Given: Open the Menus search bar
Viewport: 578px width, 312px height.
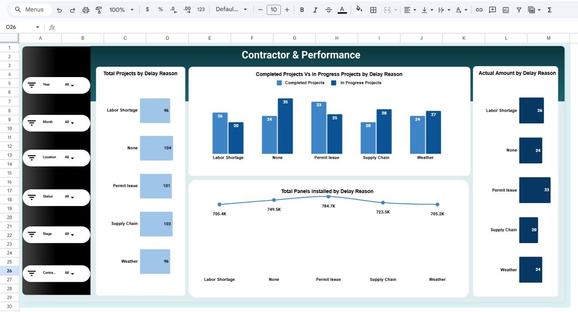Looking at the screenshot, I should [x=29, y=9].
